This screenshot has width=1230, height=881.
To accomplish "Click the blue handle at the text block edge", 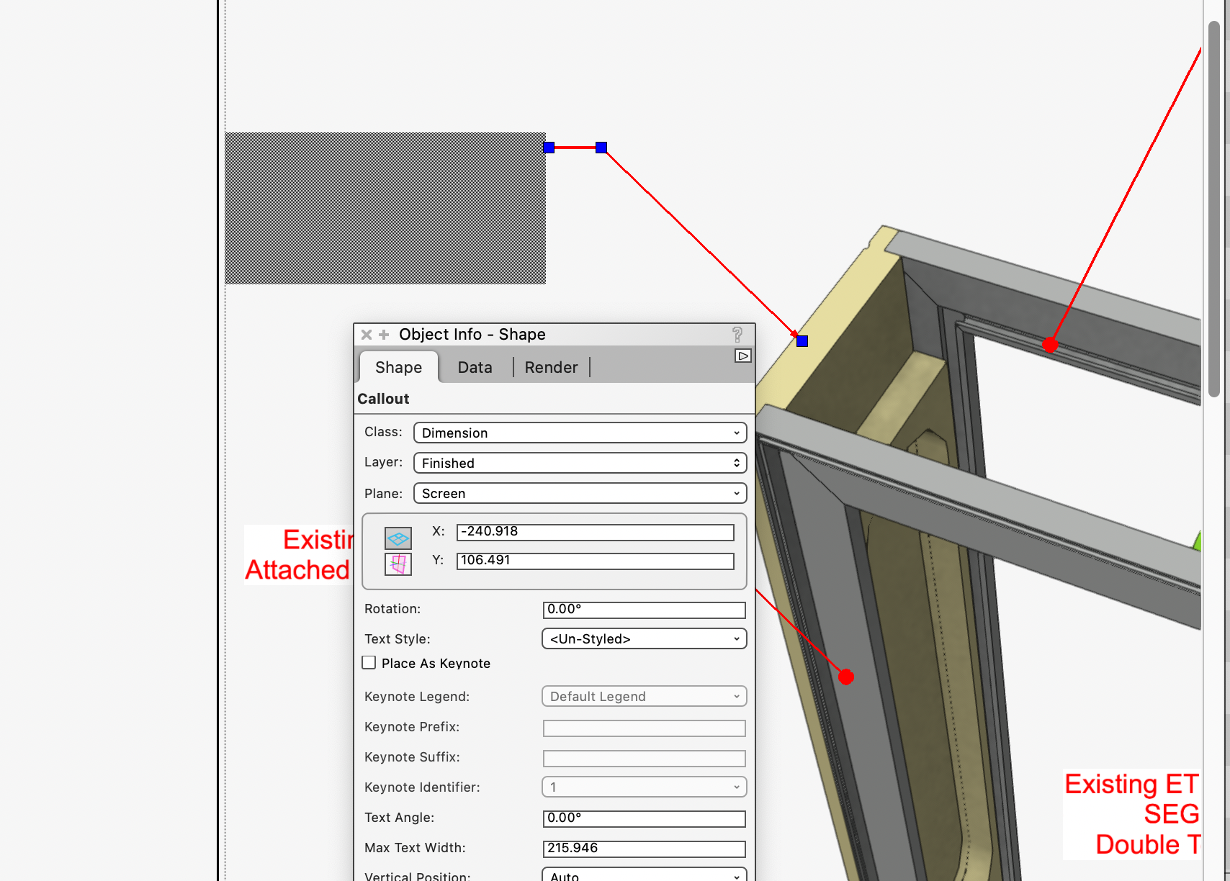I will click(549, 148).
